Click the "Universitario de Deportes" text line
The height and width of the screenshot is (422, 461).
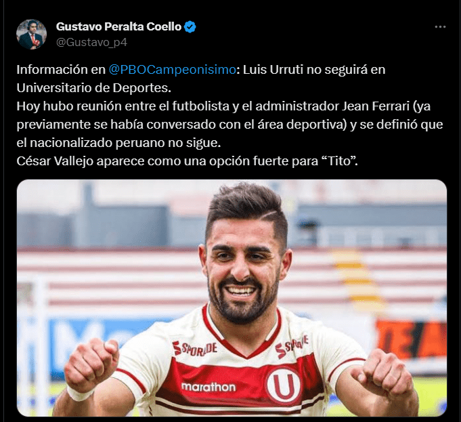[94, 88]
